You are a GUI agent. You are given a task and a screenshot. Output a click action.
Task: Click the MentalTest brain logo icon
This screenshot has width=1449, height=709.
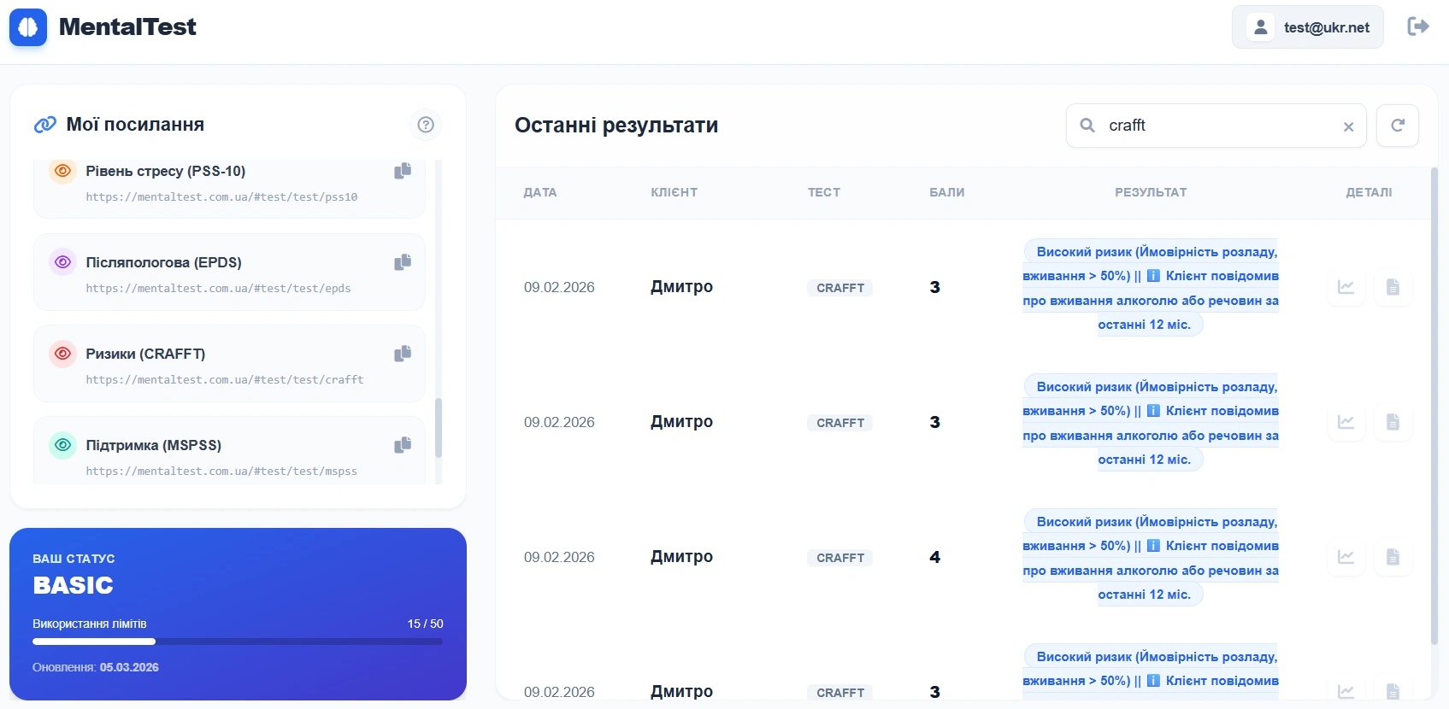point(28,27)
